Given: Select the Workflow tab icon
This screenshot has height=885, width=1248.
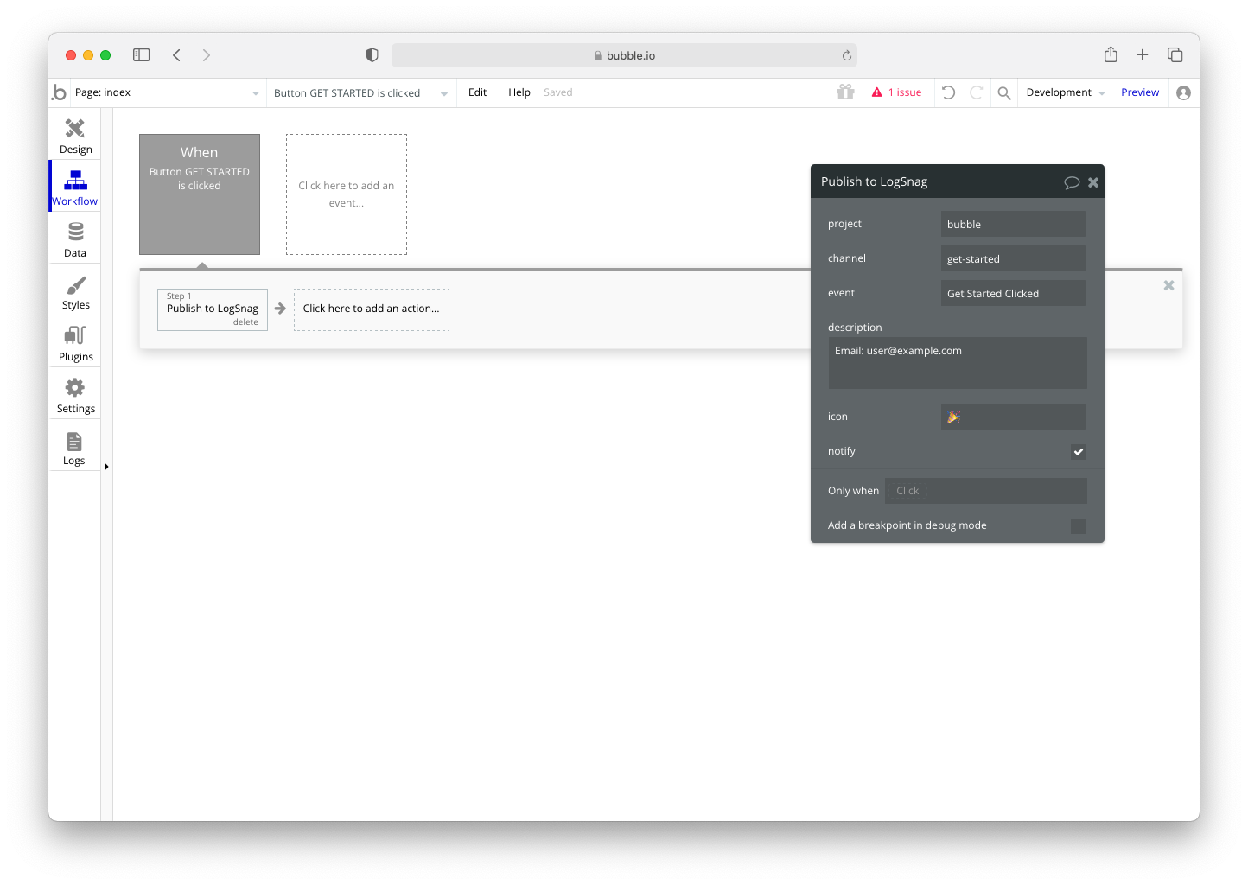Looking at the screenshot, I should [75, 180].
